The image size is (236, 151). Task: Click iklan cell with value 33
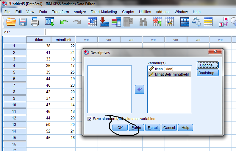coord(39,59)
